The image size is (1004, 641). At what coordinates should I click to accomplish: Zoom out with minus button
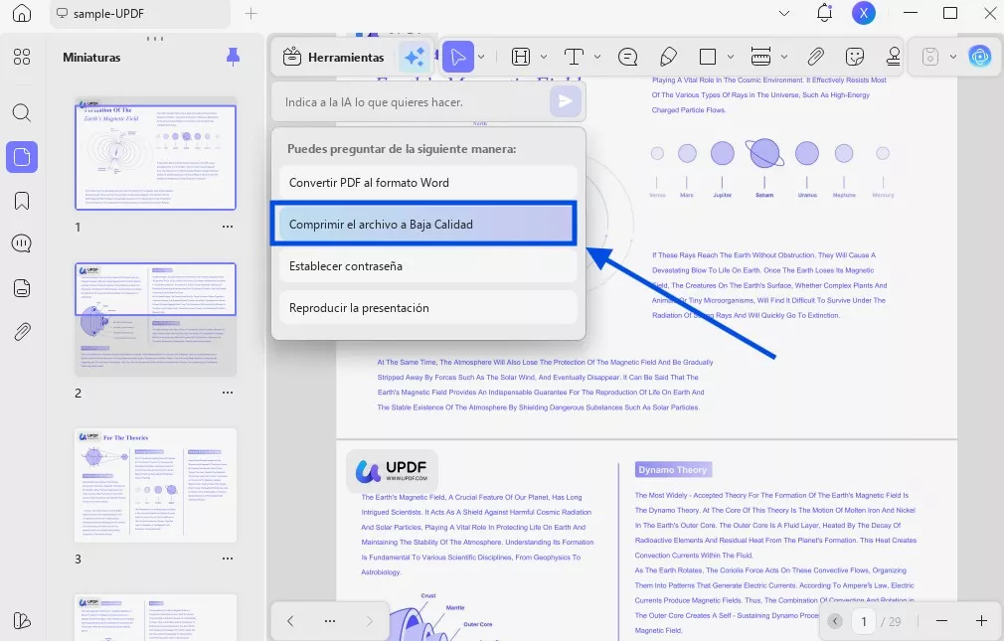coord(941,621)
